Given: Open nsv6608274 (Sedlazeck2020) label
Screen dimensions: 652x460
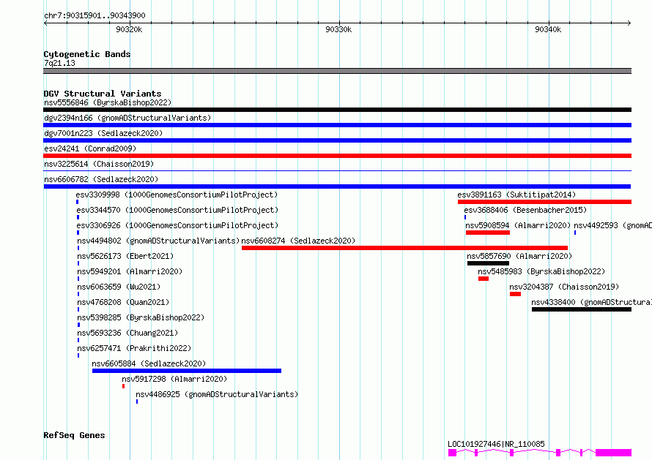Looking at the screenshot, I should click(298, 241).
